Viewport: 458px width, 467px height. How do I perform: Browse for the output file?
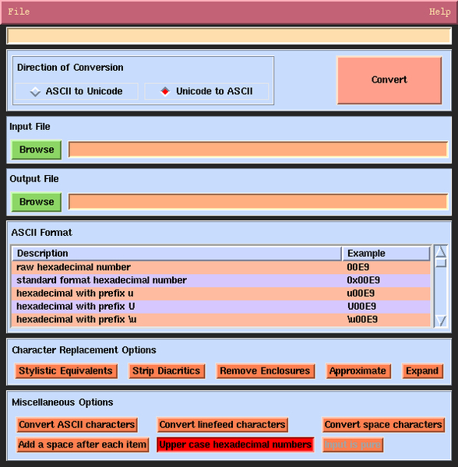tap(37, 202)
